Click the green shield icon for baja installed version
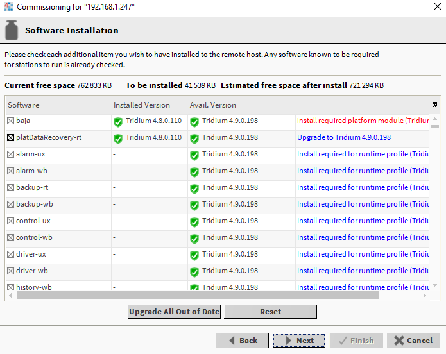Viewport: 446px width, 354px height. pos(117,121)
